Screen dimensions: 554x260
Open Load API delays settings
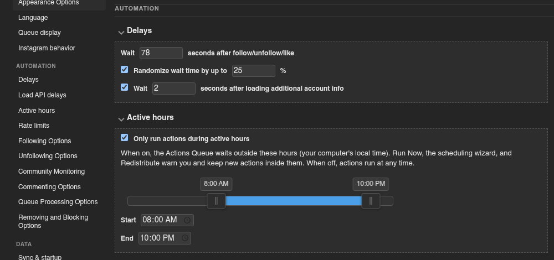pos(43,95)
